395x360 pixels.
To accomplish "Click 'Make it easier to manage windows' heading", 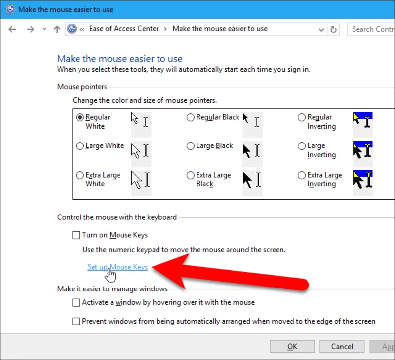I will pos(113,289).
